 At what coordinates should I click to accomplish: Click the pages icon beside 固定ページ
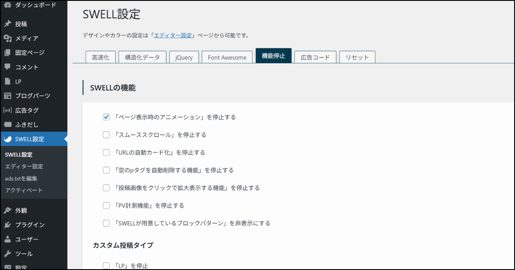[7, 53]
